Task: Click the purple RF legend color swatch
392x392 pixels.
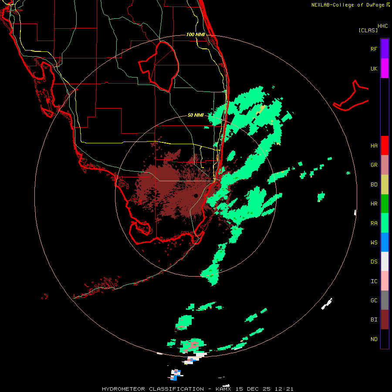Action: [385, 48]
